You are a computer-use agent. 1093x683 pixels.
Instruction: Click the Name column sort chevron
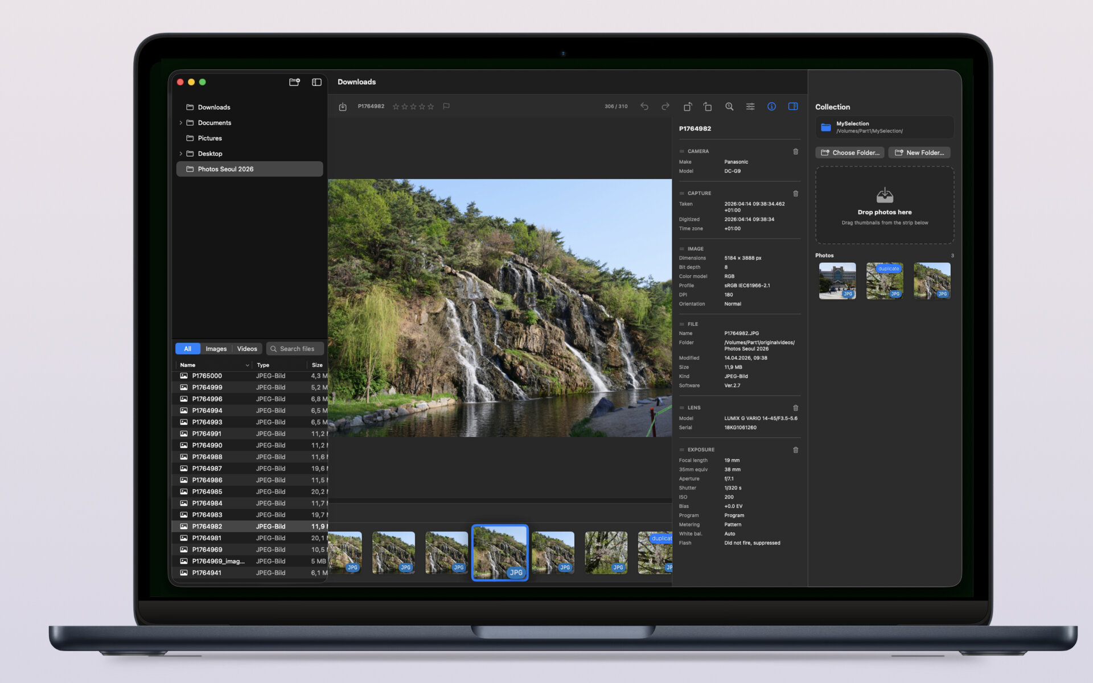click(247, 365)
